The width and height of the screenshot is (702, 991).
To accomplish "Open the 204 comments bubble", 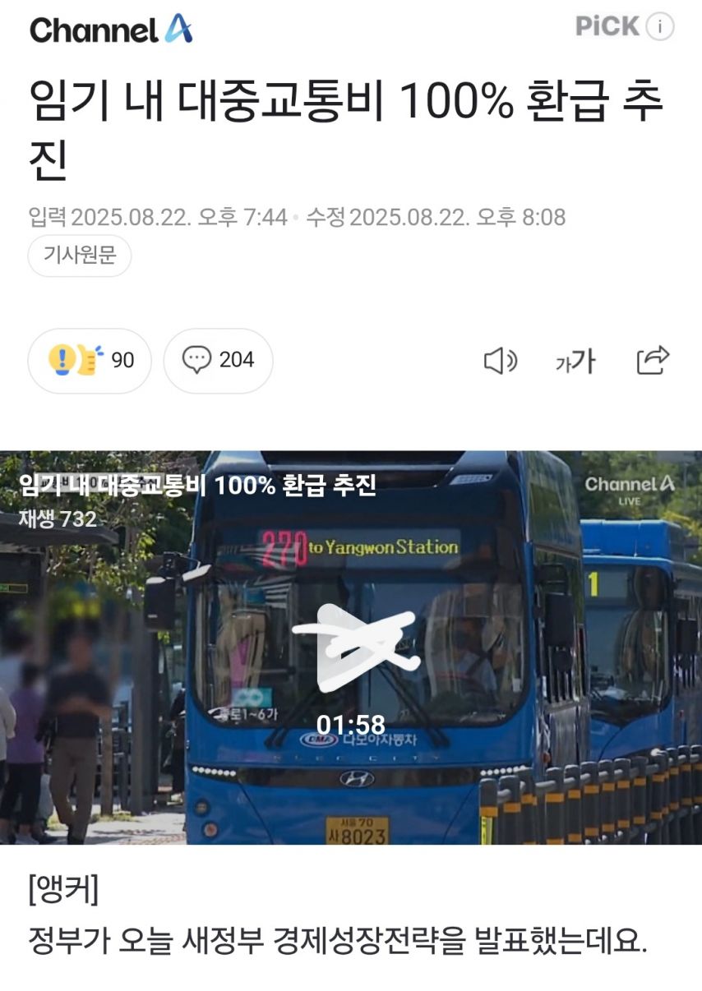I will click(218, 361).
